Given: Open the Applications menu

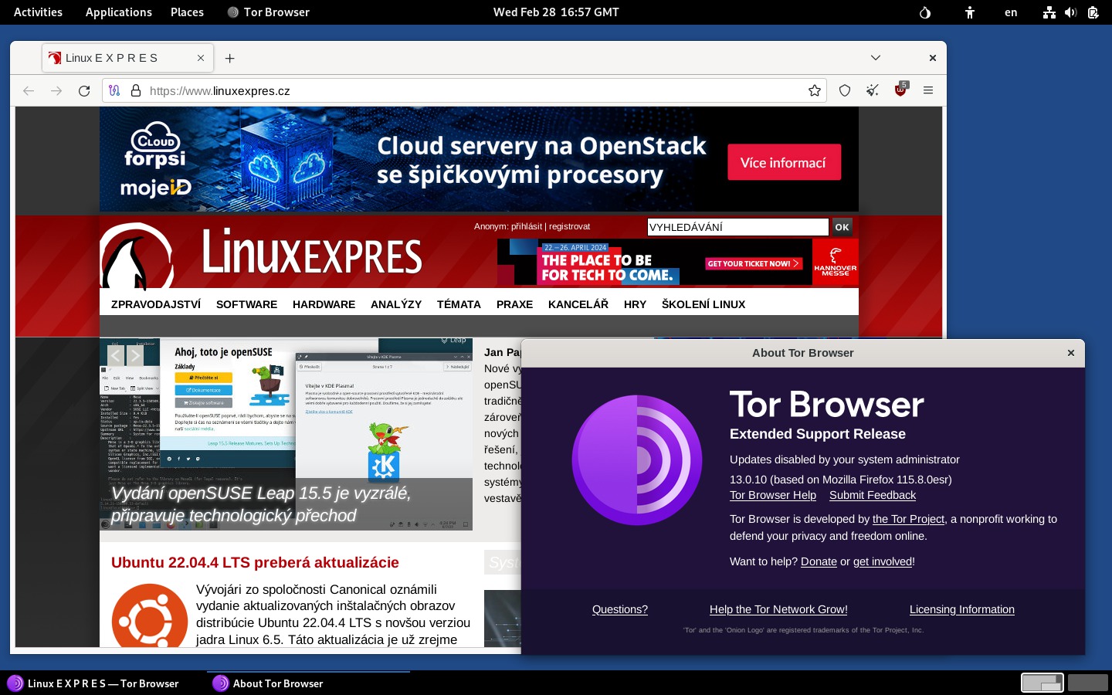Looking at the screenshot, I should click(119, 12).
